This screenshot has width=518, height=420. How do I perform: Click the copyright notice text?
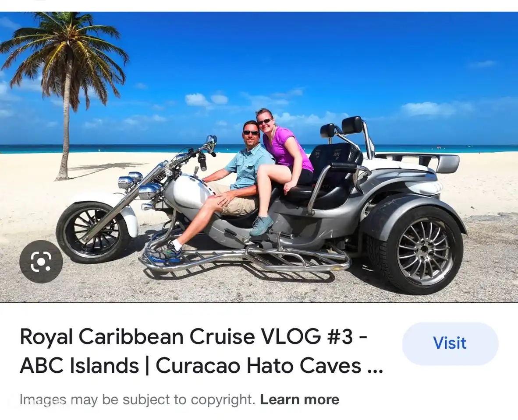pos(138,399)
